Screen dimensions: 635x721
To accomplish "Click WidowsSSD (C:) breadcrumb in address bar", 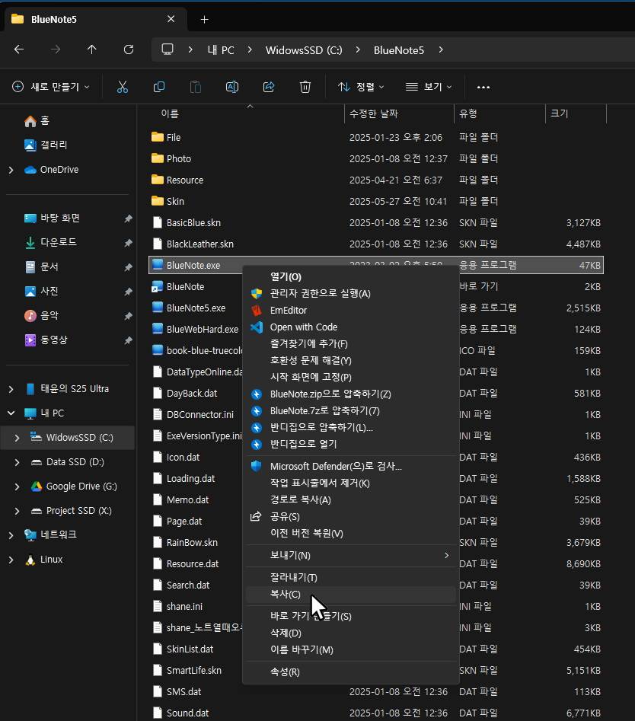I will point(304,50).
